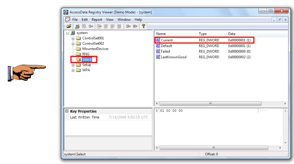
Task: Click the hex view horizontal scrollbar thumb
Action: point(214,148)
